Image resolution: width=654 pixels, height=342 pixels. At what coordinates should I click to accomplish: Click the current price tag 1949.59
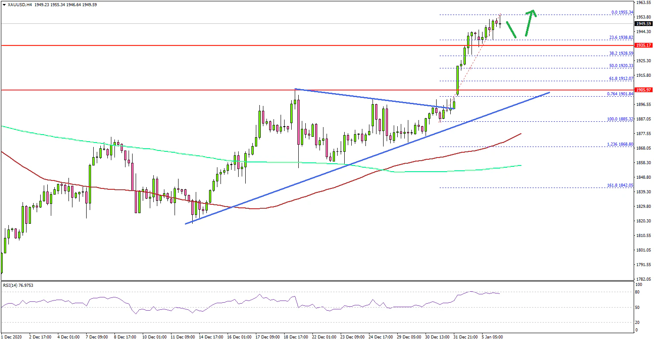[644, 24]
